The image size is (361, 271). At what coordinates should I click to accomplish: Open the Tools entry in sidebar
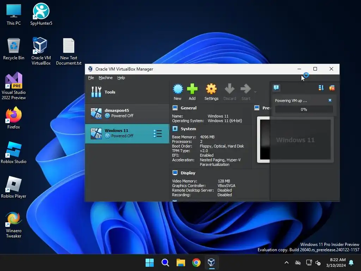tap(127, 92)
